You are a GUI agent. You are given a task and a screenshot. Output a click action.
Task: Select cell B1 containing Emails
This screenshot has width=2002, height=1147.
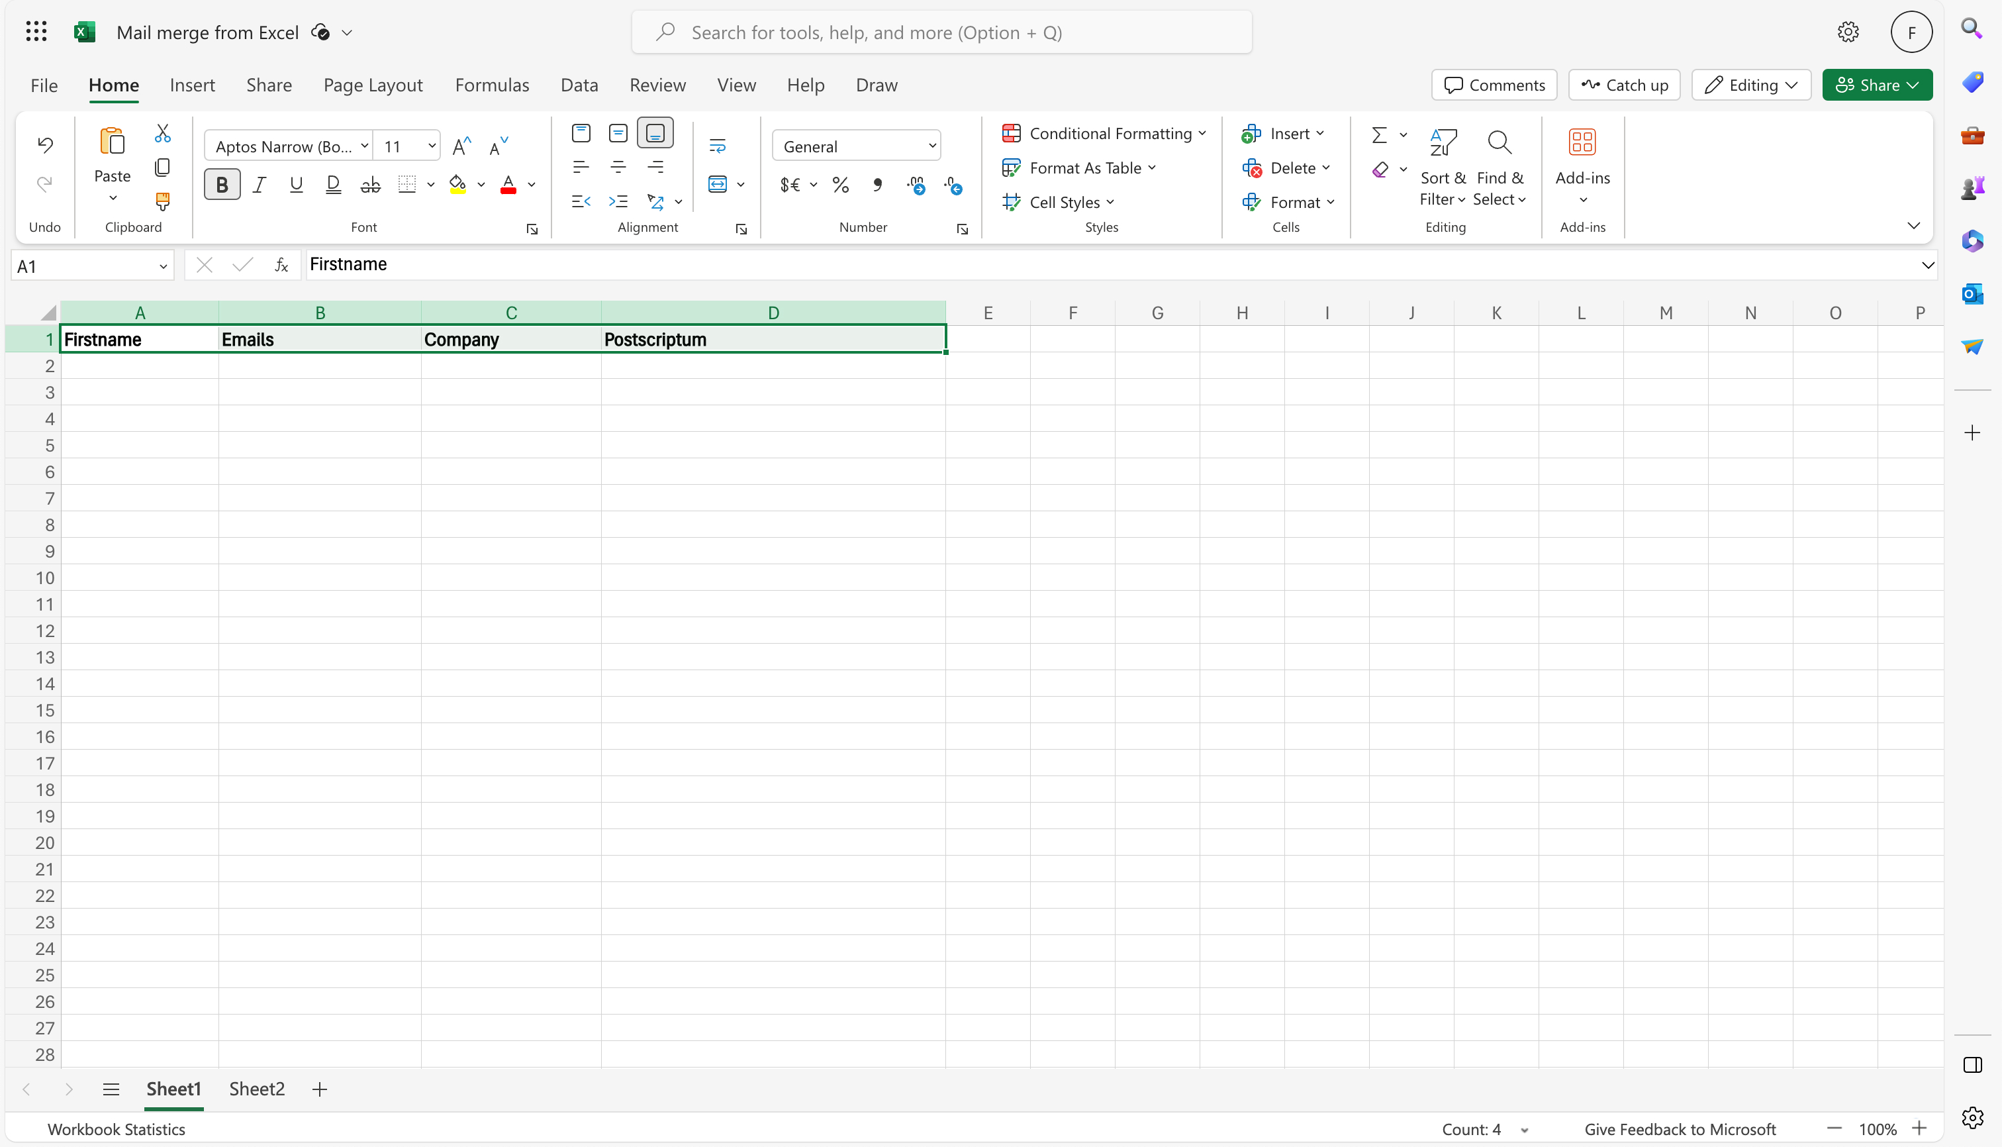coord(320,340)
